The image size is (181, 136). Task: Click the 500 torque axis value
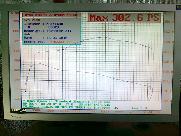pyautogui.click(x=17, y=60)
